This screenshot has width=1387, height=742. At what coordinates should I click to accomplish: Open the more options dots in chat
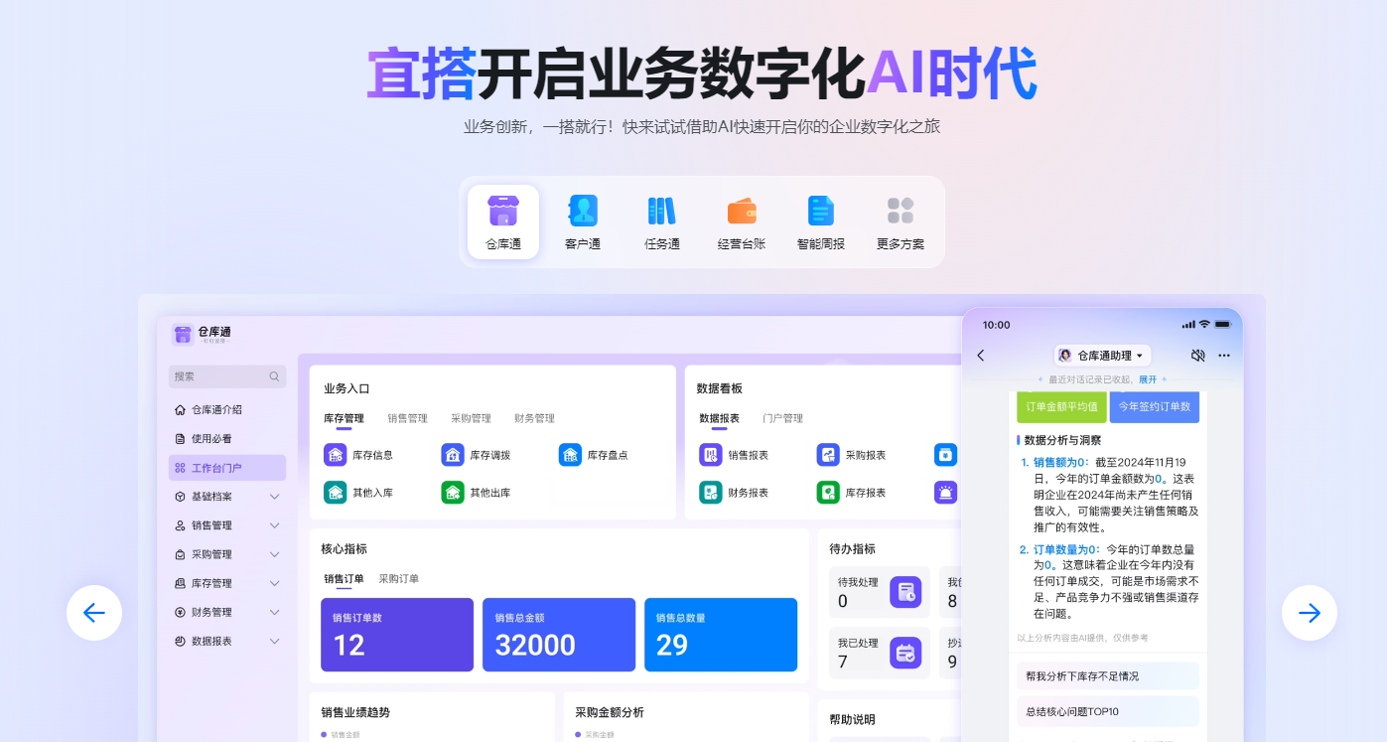tap(1224, 355)
